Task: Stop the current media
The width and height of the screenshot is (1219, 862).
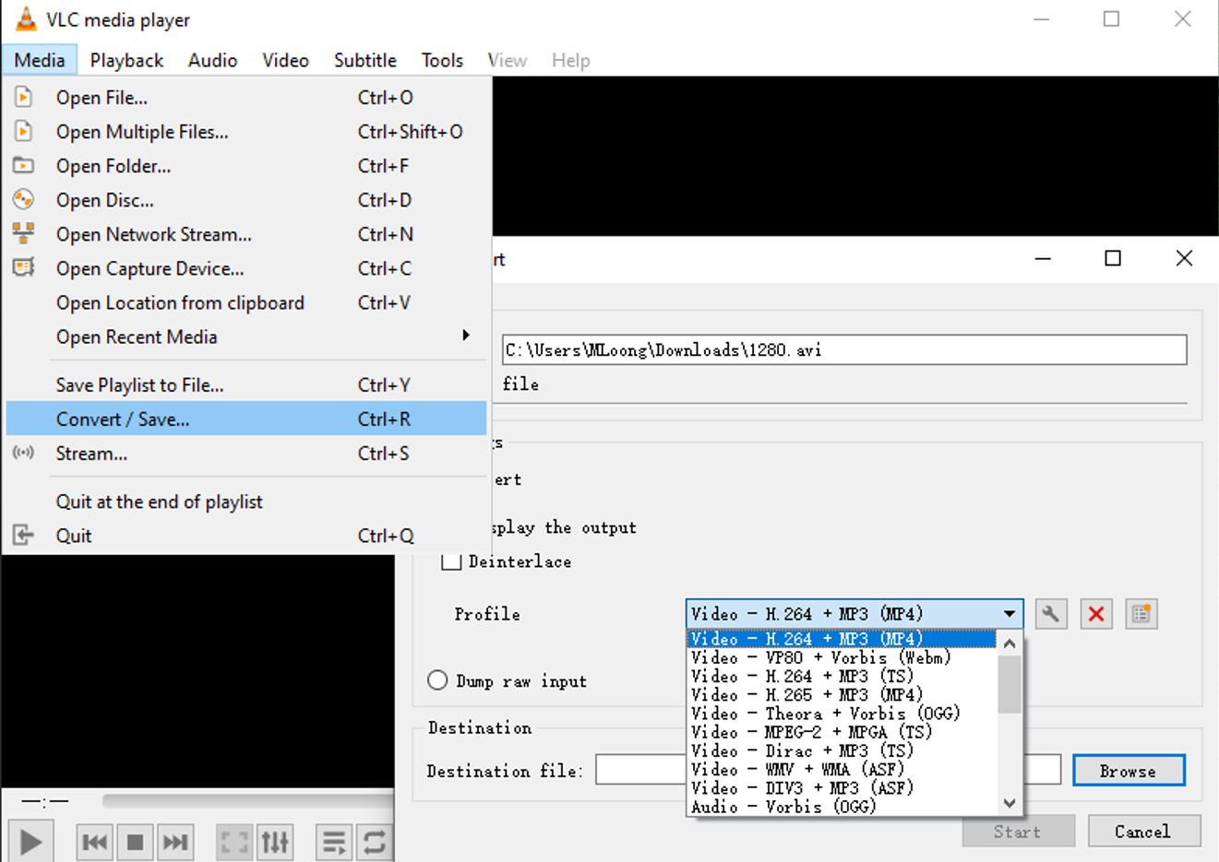Action: (135, 840)
